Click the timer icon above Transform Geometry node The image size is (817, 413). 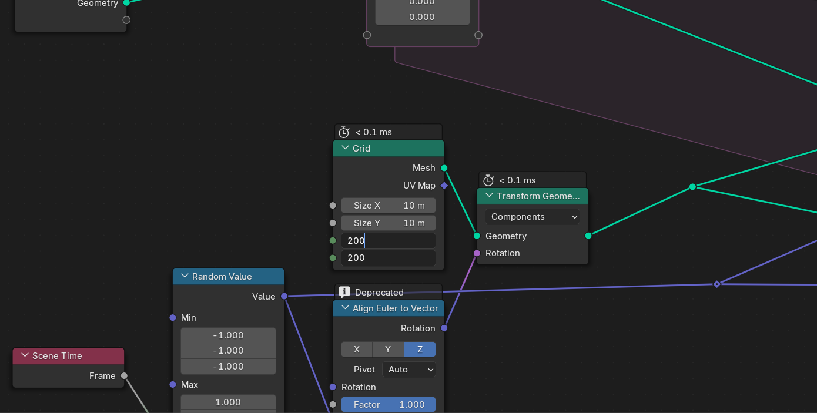tap(488, 180)
